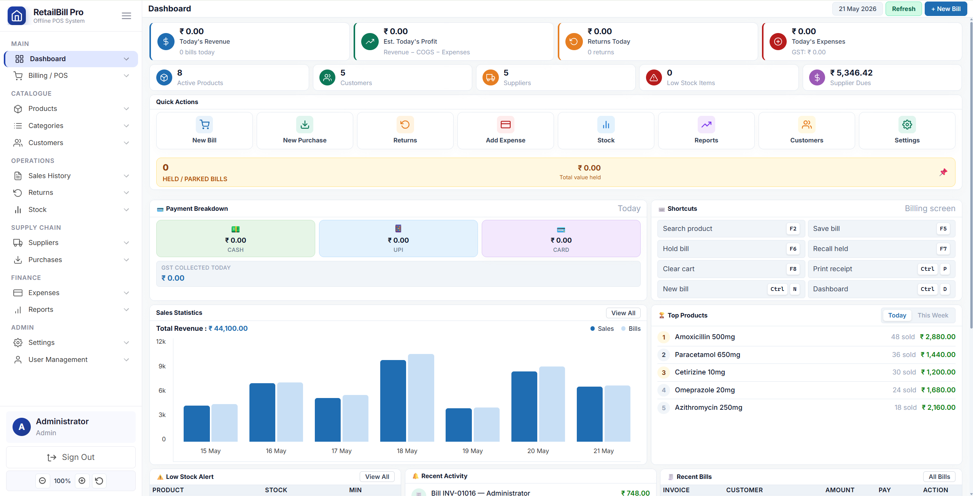Open Returns in the sidebar menu

pos(71,193)
